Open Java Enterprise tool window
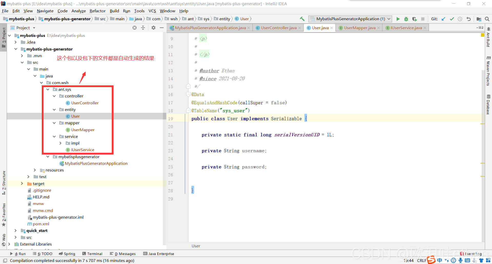The width and height of the screenshot is (492, 264). point(159,254)
